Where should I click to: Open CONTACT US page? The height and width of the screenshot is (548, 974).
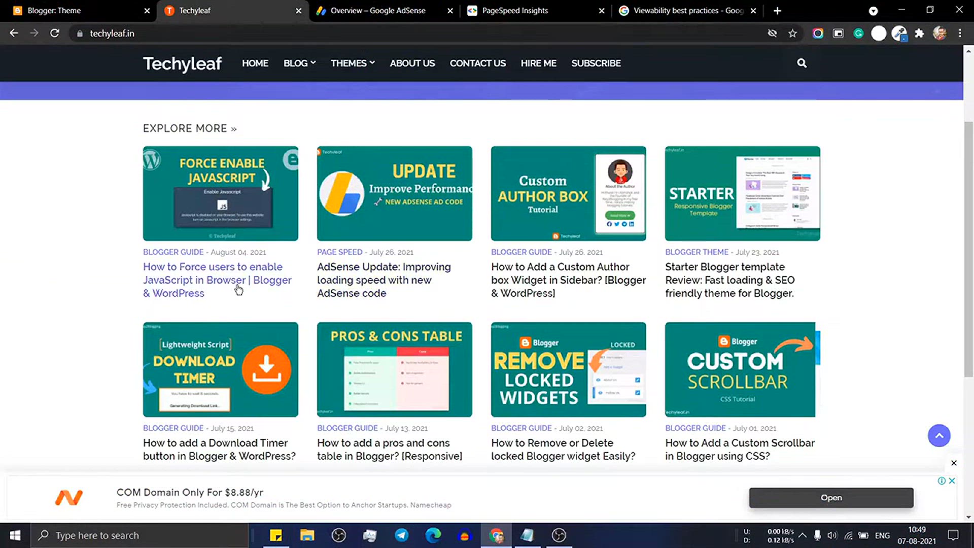[477, 63]
